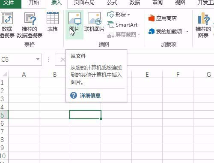Insert 联机图片 online pictures
The width and height of the screenshot is (214, 163).
pyautogui.click(x=95, y=22)
